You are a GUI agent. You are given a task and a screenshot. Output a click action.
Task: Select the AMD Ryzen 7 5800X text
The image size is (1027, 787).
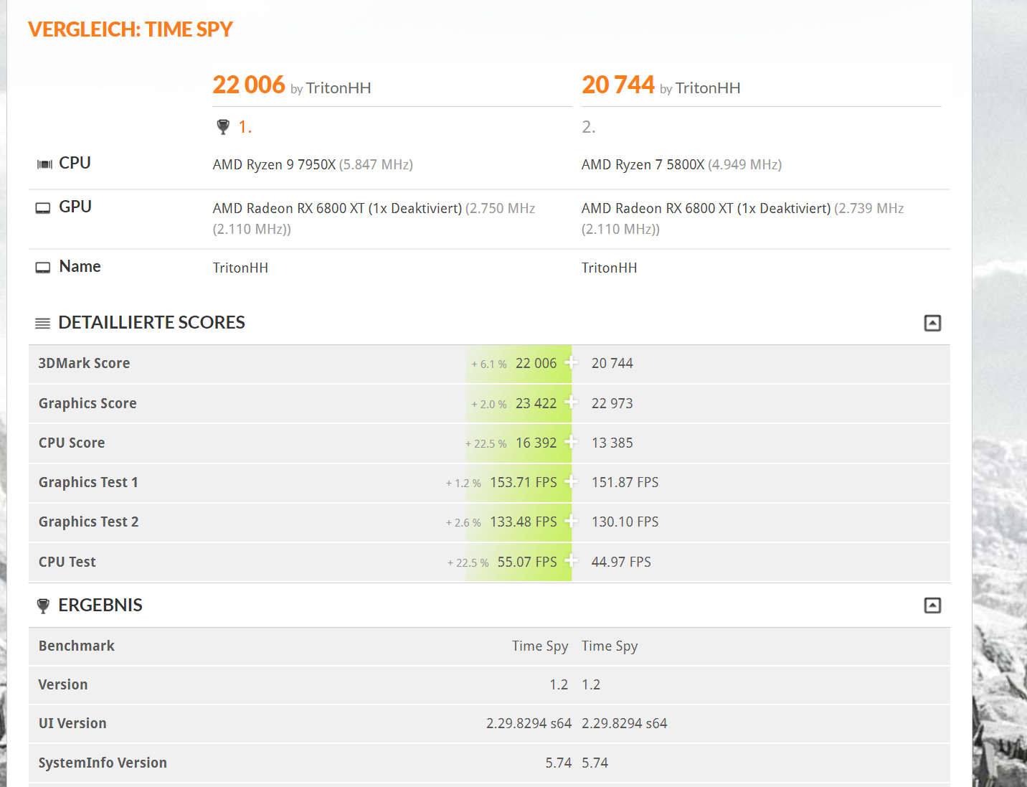pos(643,164)
